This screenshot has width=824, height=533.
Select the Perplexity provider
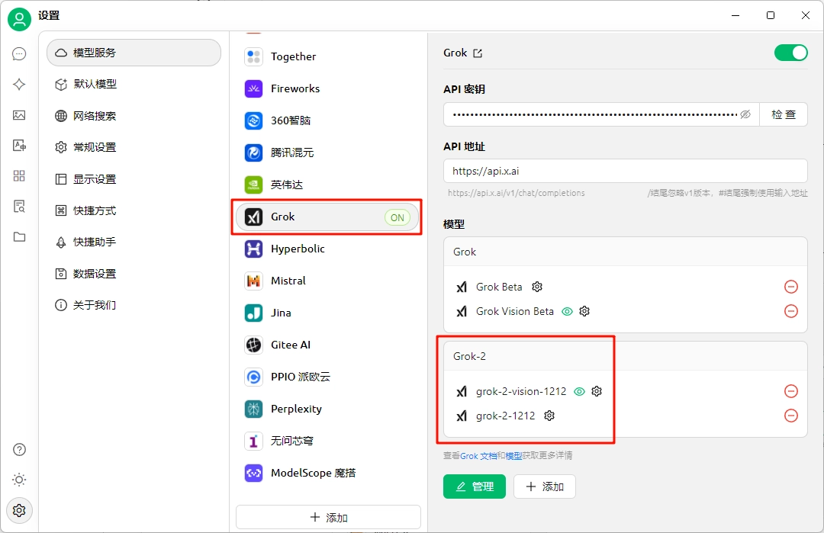tap(328, 409)
